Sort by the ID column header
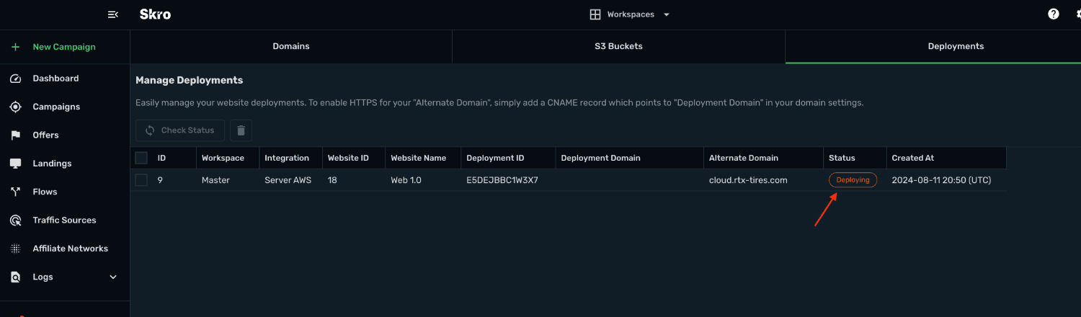Viewport: 1081px width, 317px height. click(162, 158)
